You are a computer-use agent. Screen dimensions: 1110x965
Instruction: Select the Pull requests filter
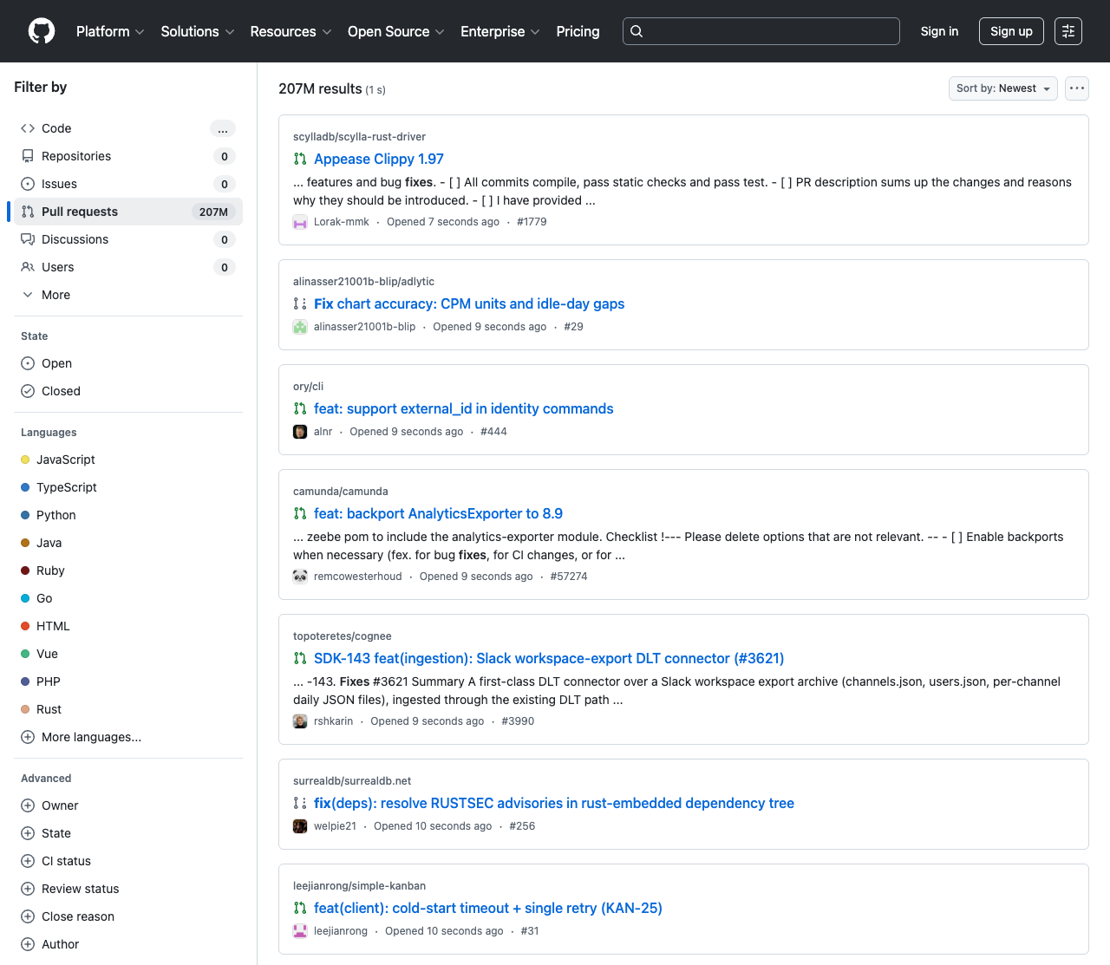pyautogui.click(x=128, y=212)
